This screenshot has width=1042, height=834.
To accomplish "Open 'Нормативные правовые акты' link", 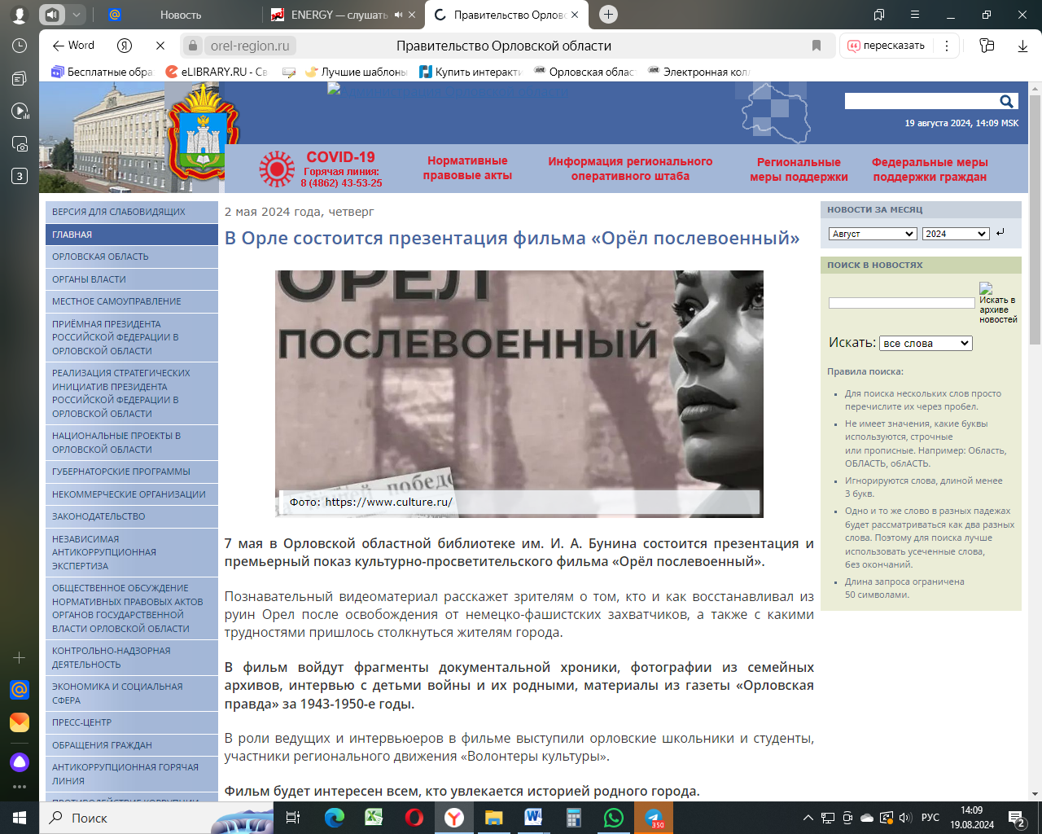I will pyautogui.click(x=467, y=168).
